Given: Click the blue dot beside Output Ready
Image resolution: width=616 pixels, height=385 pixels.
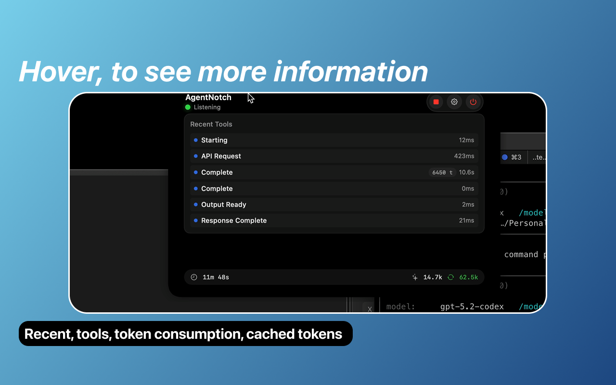Looking at the screenshot, I should pos(195,205).
